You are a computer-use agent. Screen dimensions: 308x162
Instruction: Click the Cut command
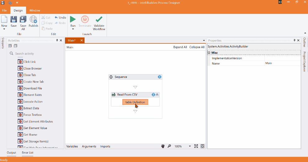coord(46,17)
